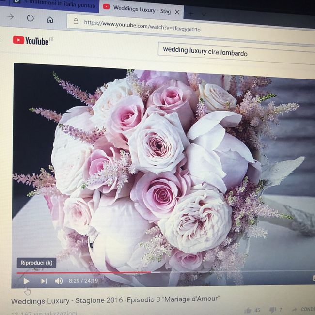Open a new tab with the plus button
The image size is (315, 315).
coord(190,13)
